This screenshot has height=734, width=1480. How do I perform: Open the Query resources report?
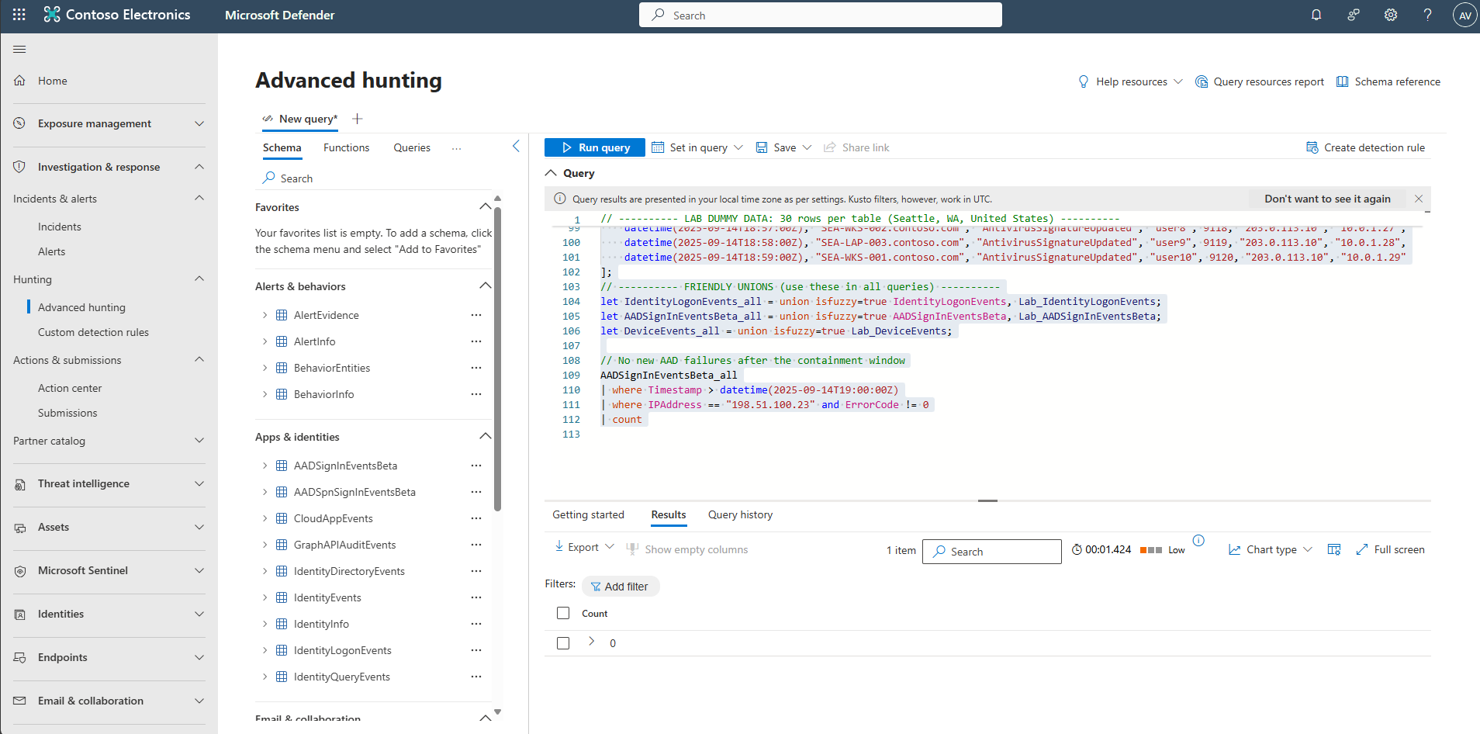pyautogui.click(x=1260, y=81)
